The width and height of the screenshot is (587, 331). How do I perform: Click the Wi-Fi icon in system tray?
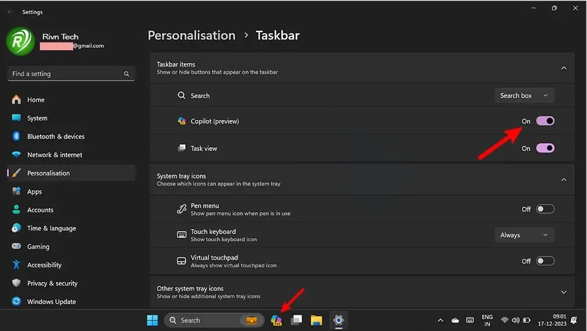click(504, 320)
